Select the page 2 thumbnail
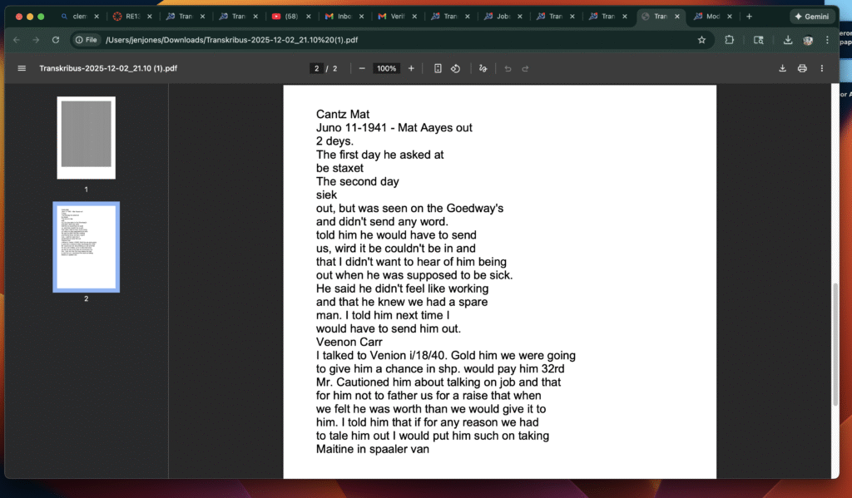This screenshot has height=498, width=852. coord(86,247)
